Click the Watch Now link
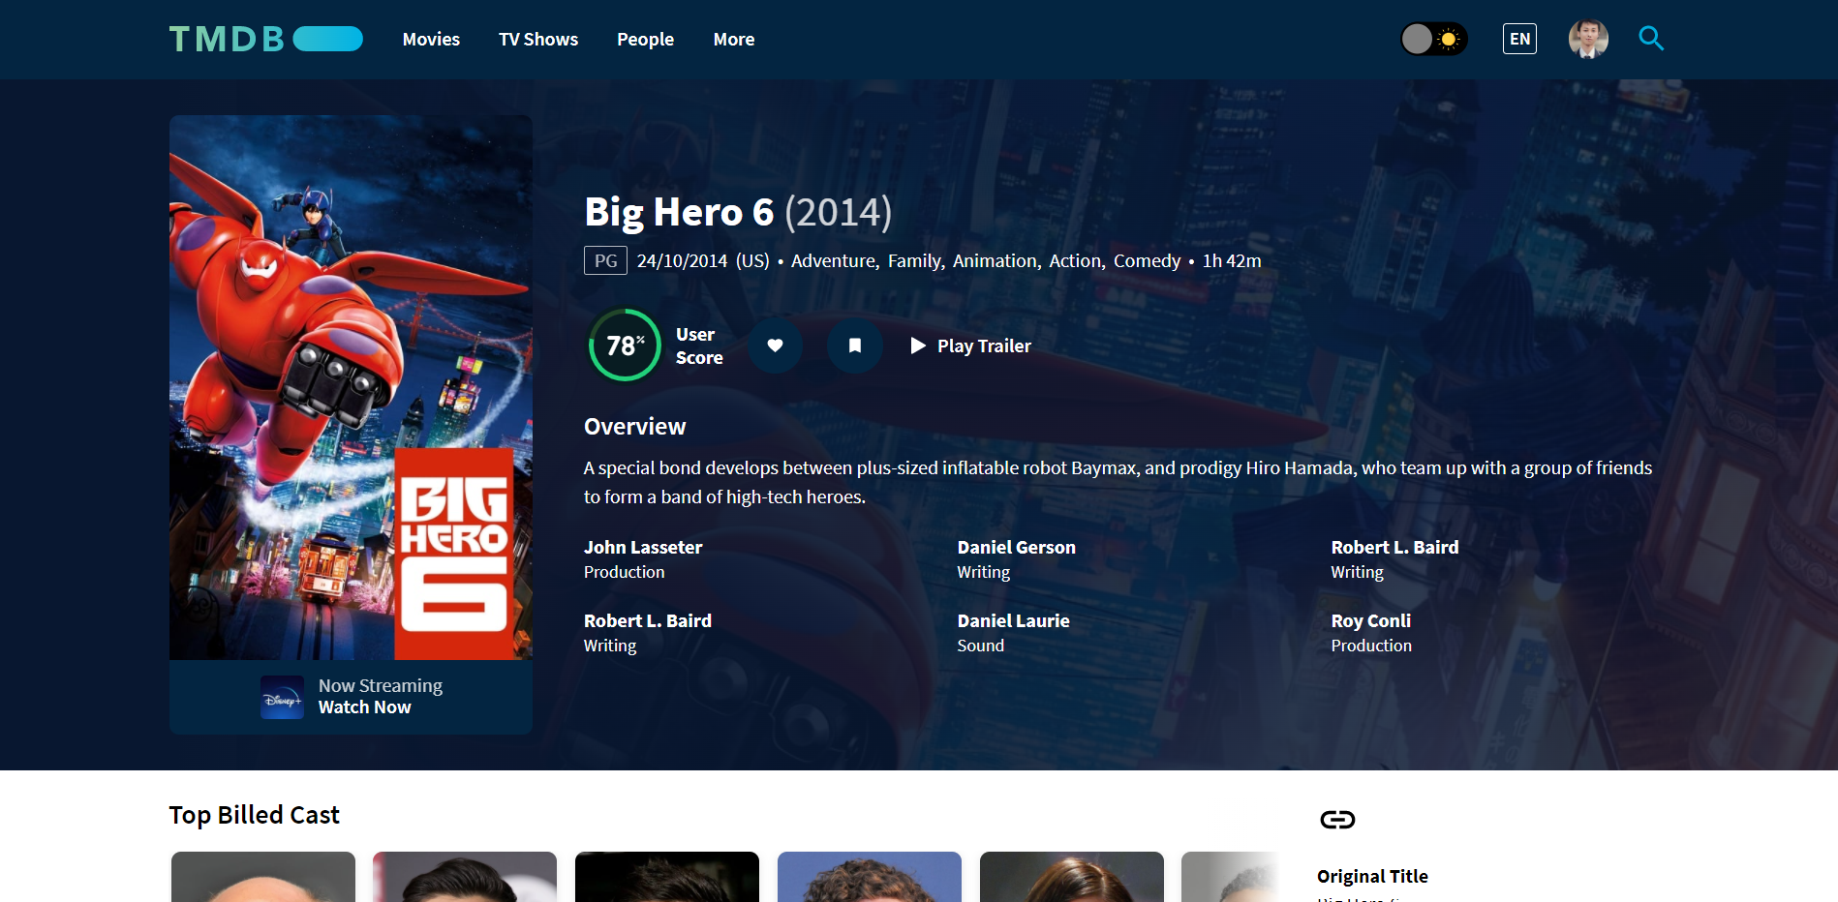This screenshot has width=1838, height=902. click(x=364, y=707)
